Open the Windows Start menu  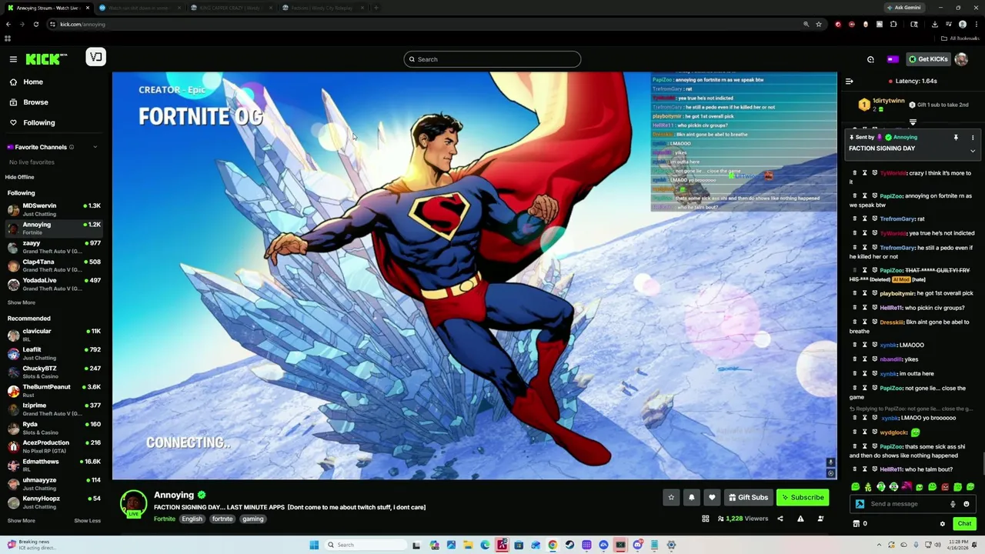click(x=314, y=545)
